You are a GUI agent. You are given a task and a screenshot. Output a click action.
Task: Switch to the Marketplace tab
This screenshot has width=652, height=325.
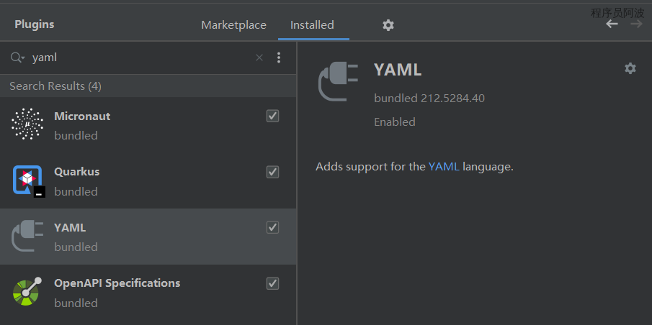click(x=233, y=25)
